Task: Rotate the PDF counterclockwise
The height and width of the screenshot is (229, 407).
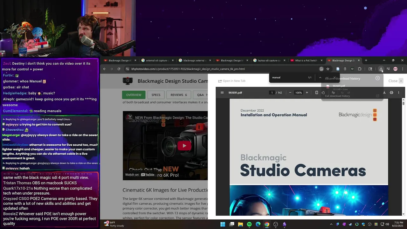Action: click(x=323, y=93)
